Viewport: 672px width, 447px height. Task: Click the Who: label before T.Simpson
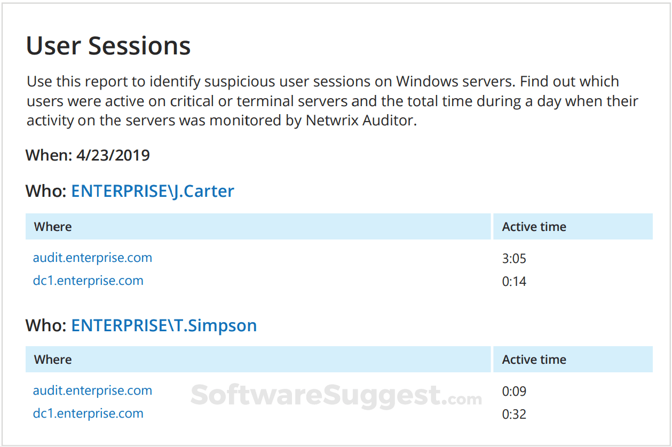(x=46, y=325)
